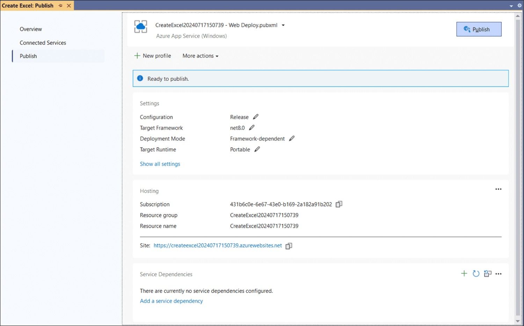
Task: Open the azurewebsites.net site link
Action: pos(218,246)
